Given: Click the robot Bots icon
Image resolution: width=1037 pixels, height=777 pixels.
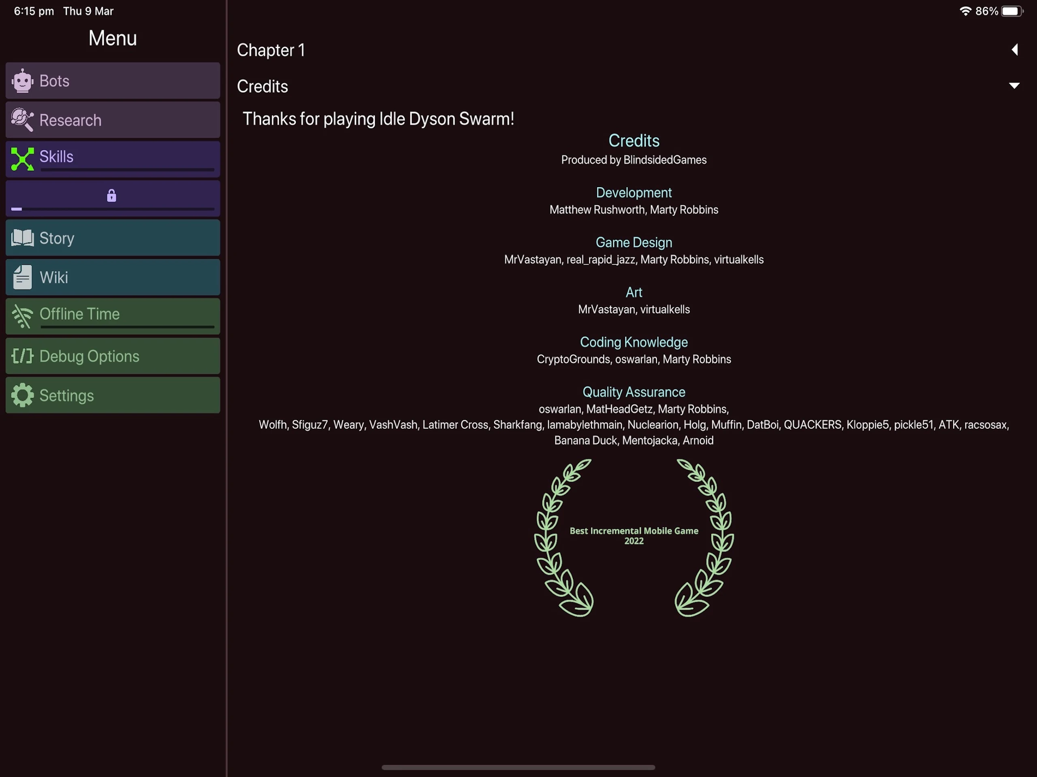Looking at the screenshot, I should [x=22, y=81].
